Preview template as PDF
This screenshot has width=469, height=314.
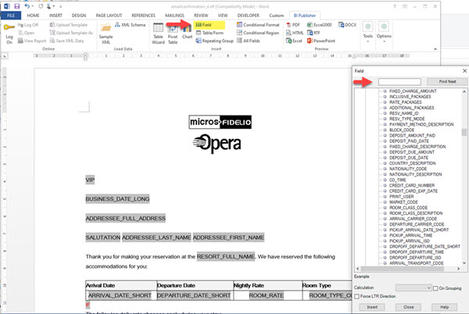(x=293, y=25)
